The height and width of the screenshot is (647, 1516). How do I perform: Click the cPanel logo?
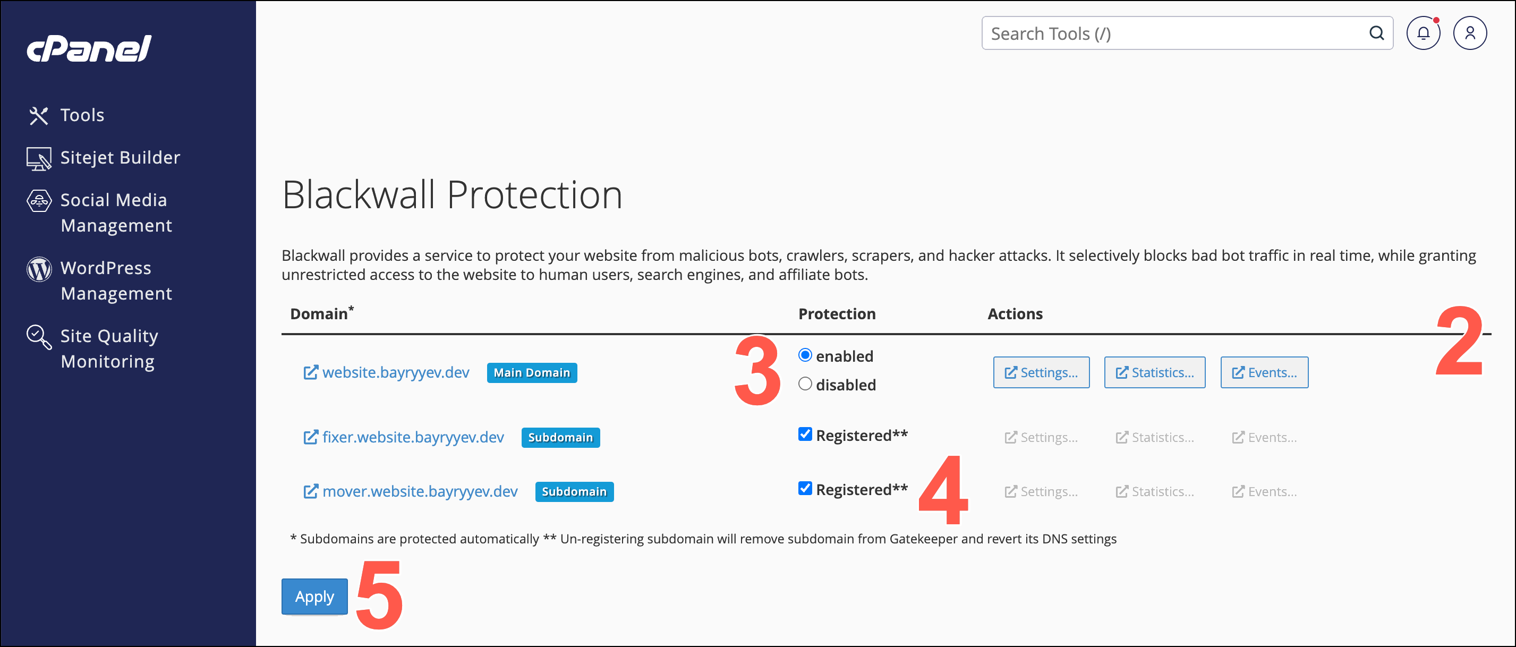coord(89,48)
